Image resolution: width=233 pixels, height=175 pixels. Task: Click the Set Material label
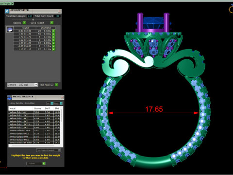[x=47, y=85]
